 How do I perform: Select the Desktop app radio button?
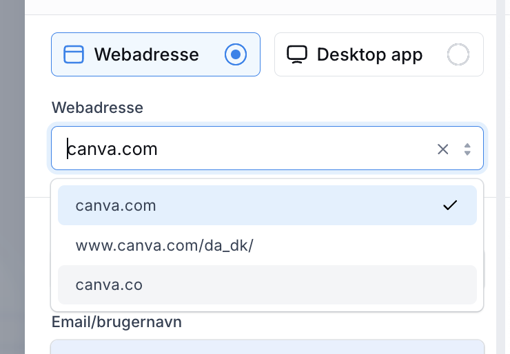[x=458, y=54]
